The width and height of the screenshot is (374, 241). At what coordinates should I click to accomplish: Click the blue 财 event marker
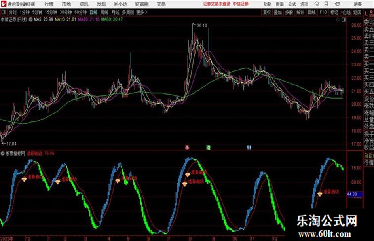(249, 148)
